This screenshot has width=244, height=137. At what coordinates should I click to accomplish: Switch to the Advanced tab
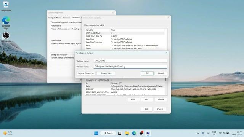point(75,18)
